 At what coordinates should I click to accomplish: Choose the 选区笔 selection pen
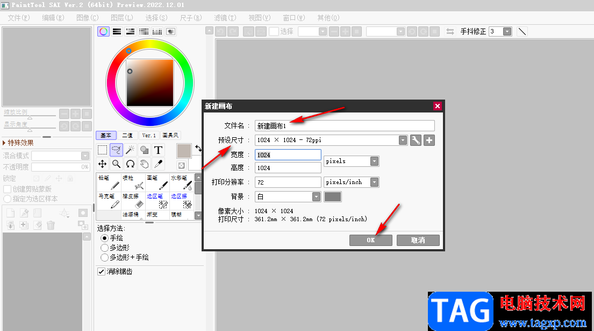[x=157, y=201]
